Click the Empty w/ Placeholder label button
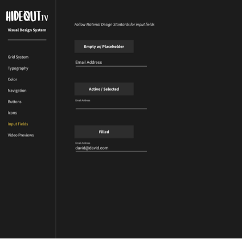Viewport: 242px width, 239px height. (x=104, y=46)
